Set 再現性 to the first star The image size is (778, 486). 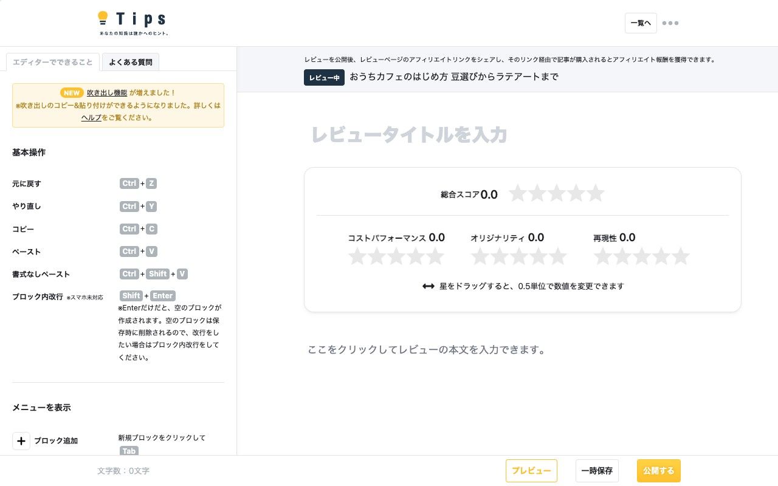[603, 256]
